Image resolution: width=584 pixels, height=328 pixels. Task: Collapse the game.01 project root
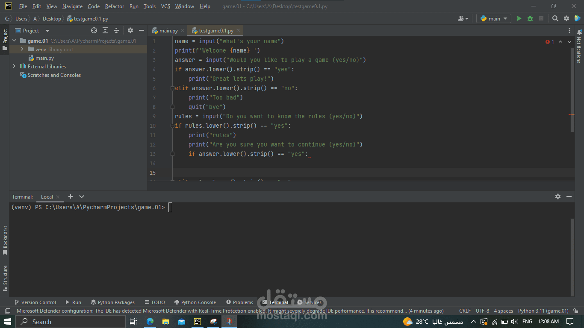pos(14,41)
